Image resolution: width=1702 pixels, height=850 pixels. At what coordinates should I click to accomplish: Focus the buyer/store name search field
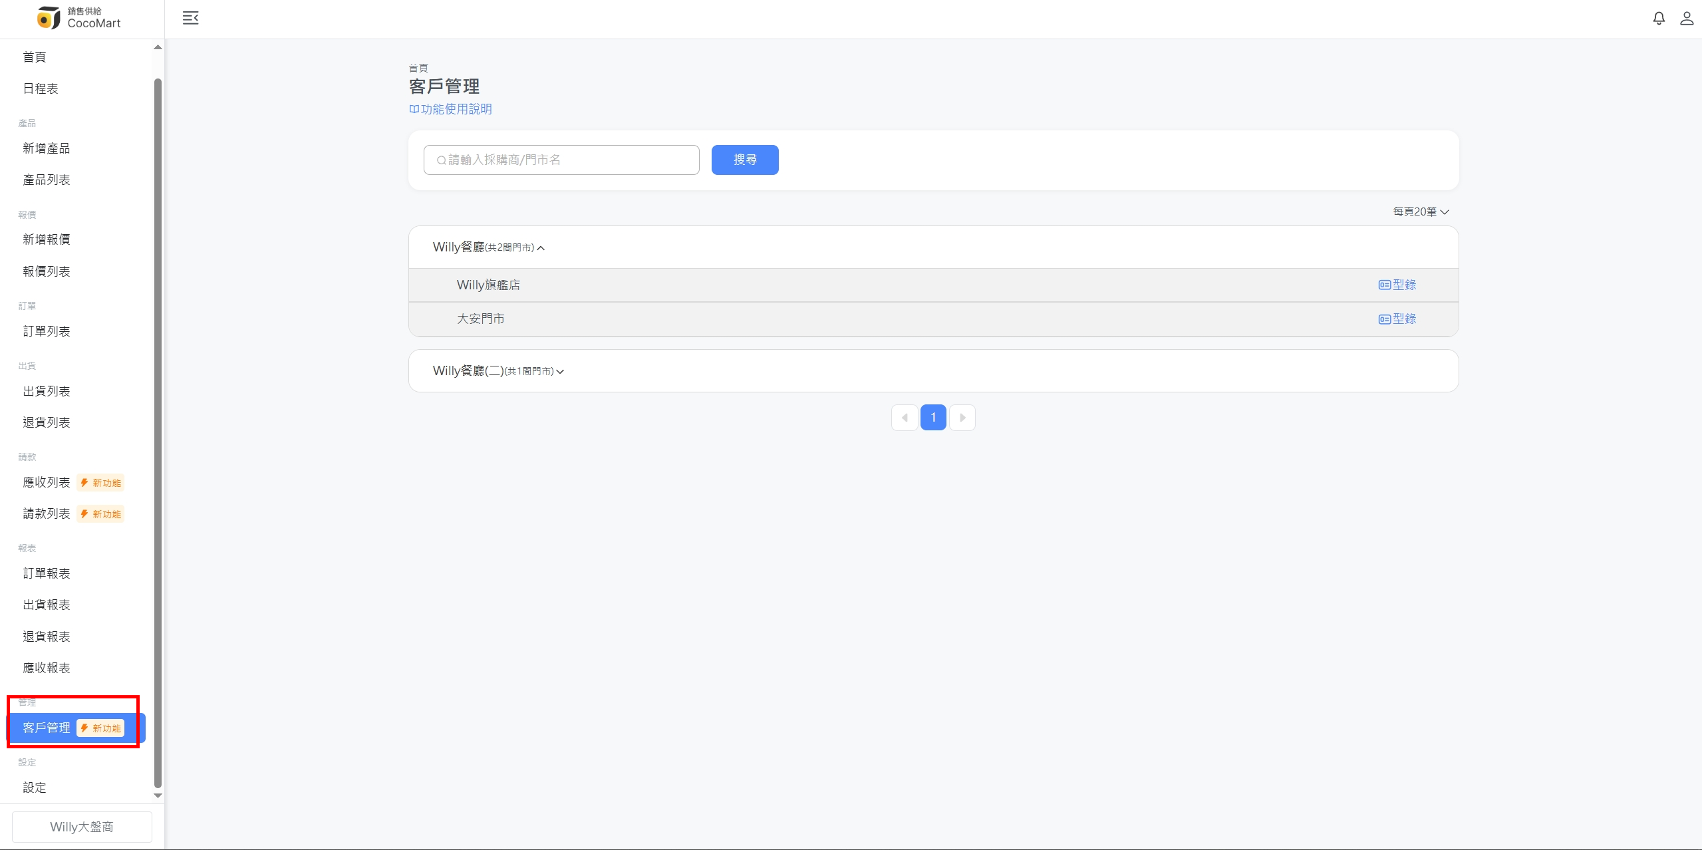pyautogui.click(x=561, y=160)
